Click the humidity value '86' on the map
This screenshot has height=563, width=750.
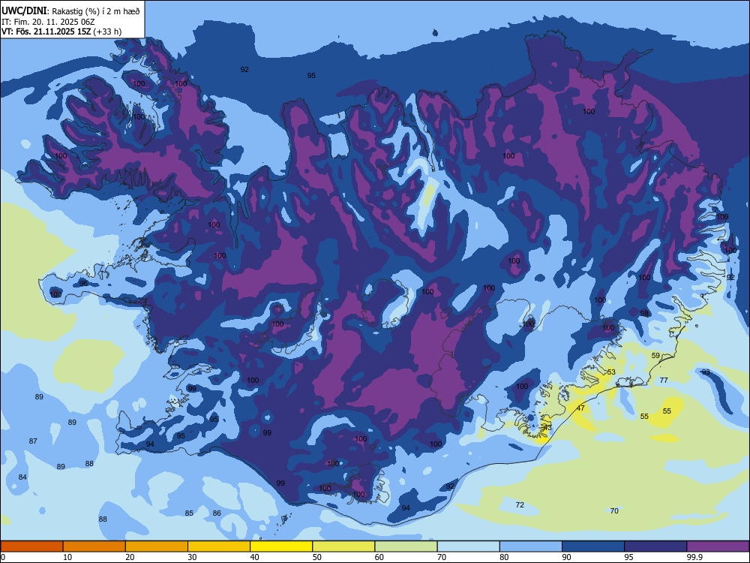pyautogui.click(x=217, y=513)
